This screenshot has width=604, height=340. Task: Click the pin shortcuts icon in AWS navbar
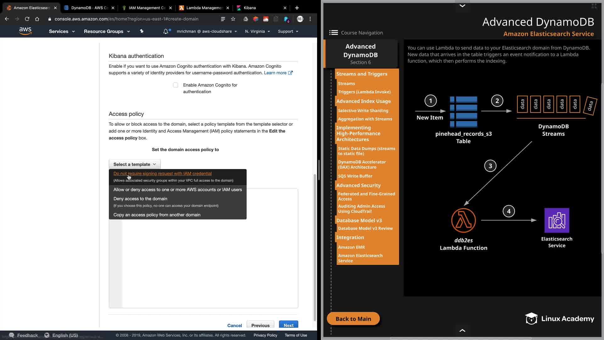(142, 31)
